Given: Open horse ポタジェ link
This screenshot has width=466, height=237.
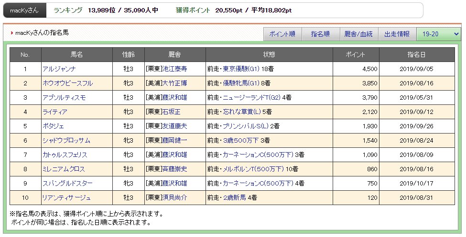Looking at the screenshot, I should (x=53, y=126).
